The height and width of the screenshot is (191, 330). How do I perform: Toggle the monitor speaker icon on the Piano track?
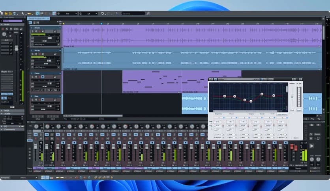pyautogui.click(x=43, y=77)
